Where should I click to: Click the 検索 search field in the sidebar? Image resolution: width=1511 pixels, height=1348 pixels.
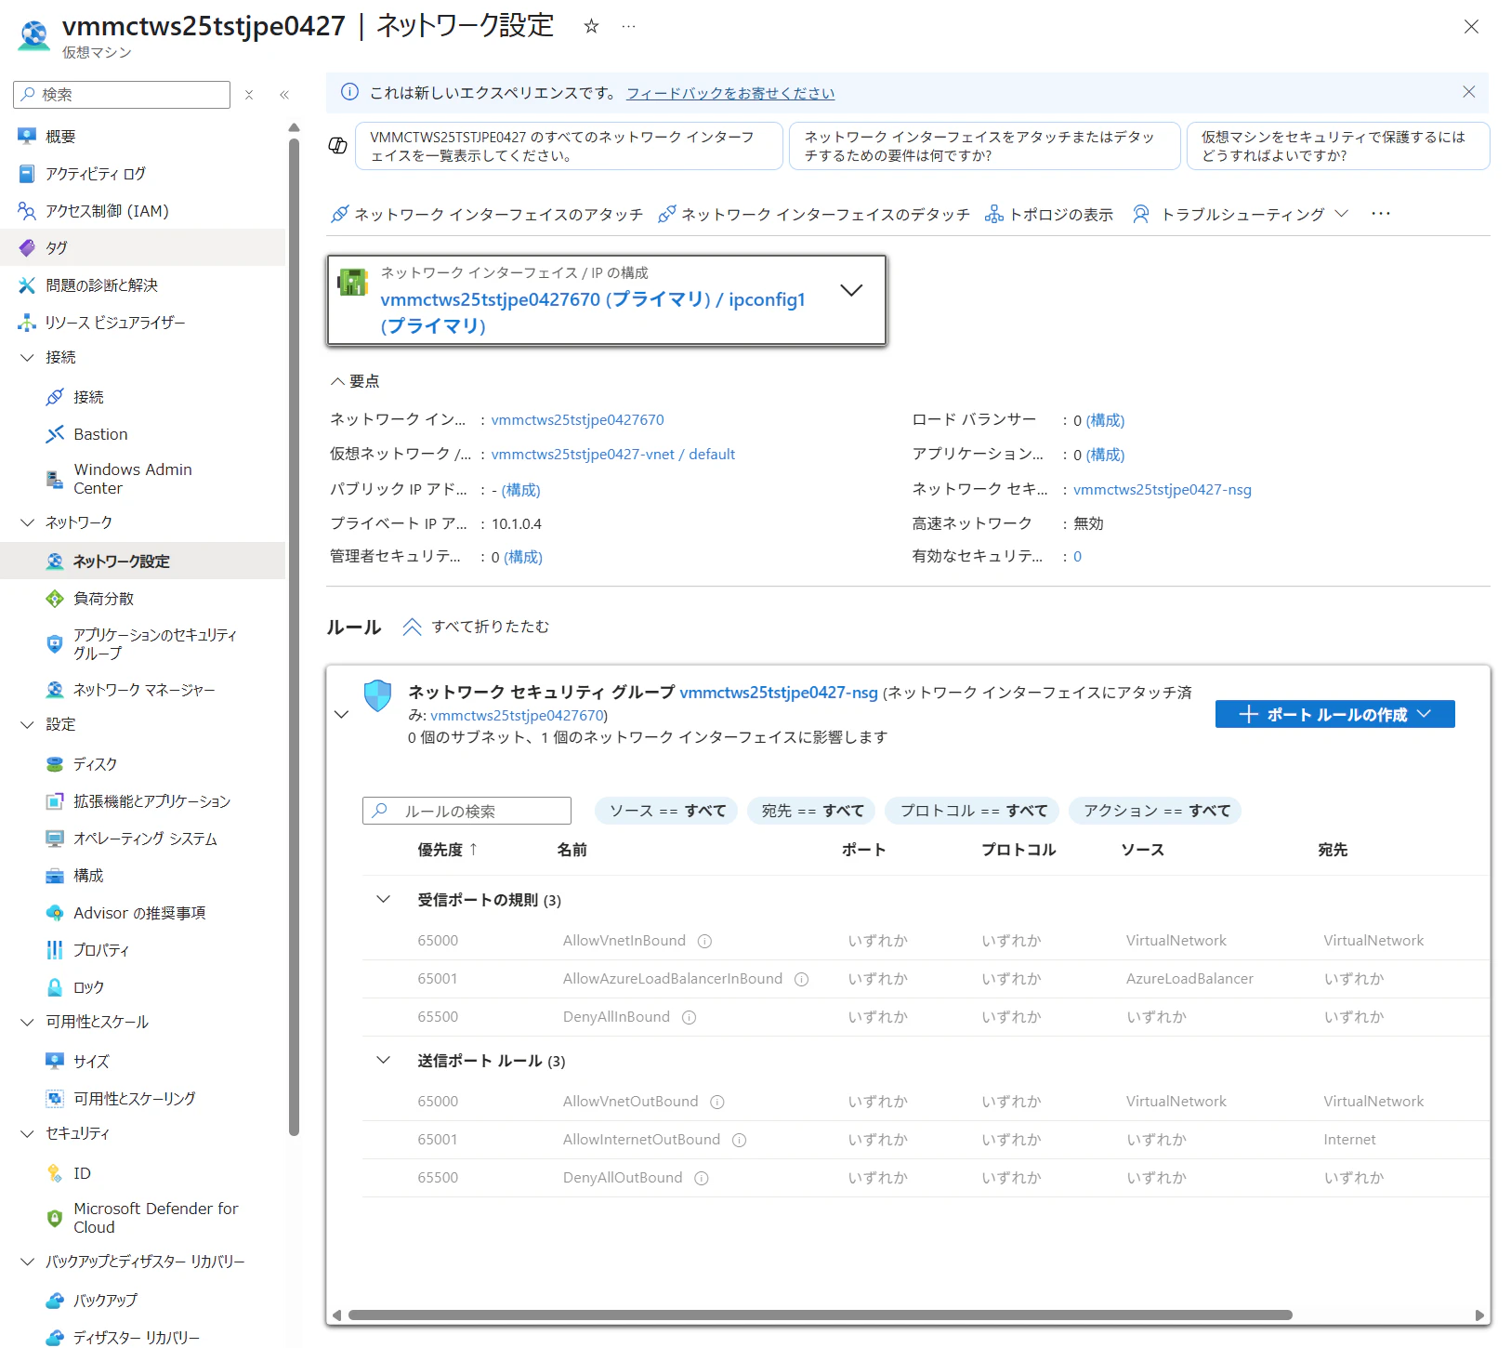(122, 95)
